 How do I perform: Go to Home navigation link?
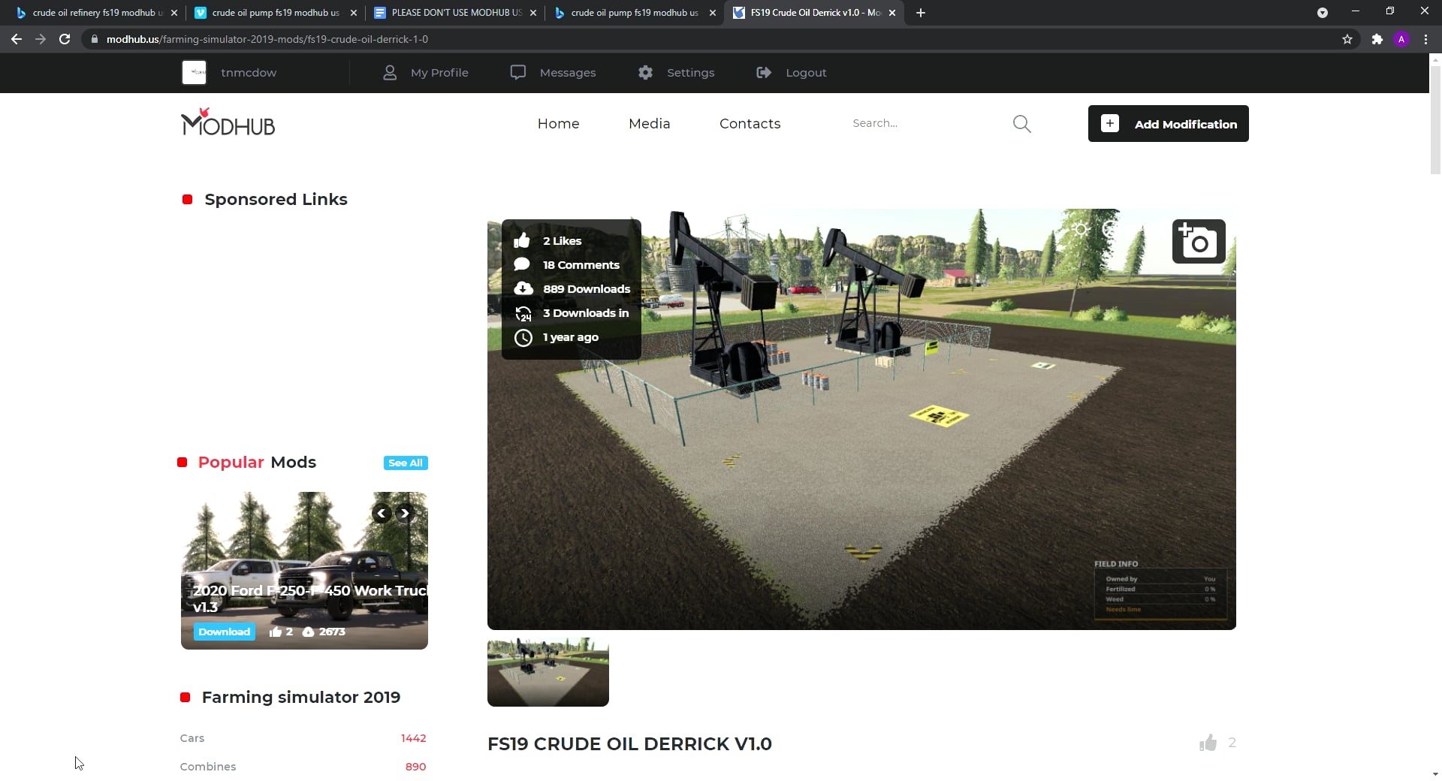click(558, 124)
